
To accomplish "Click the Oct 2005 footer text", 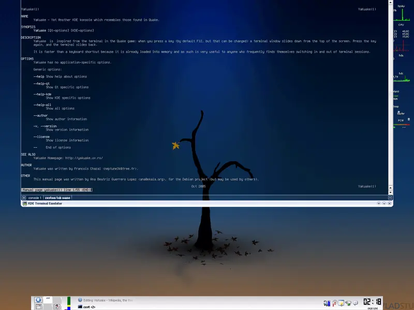I will pos(198,187).
